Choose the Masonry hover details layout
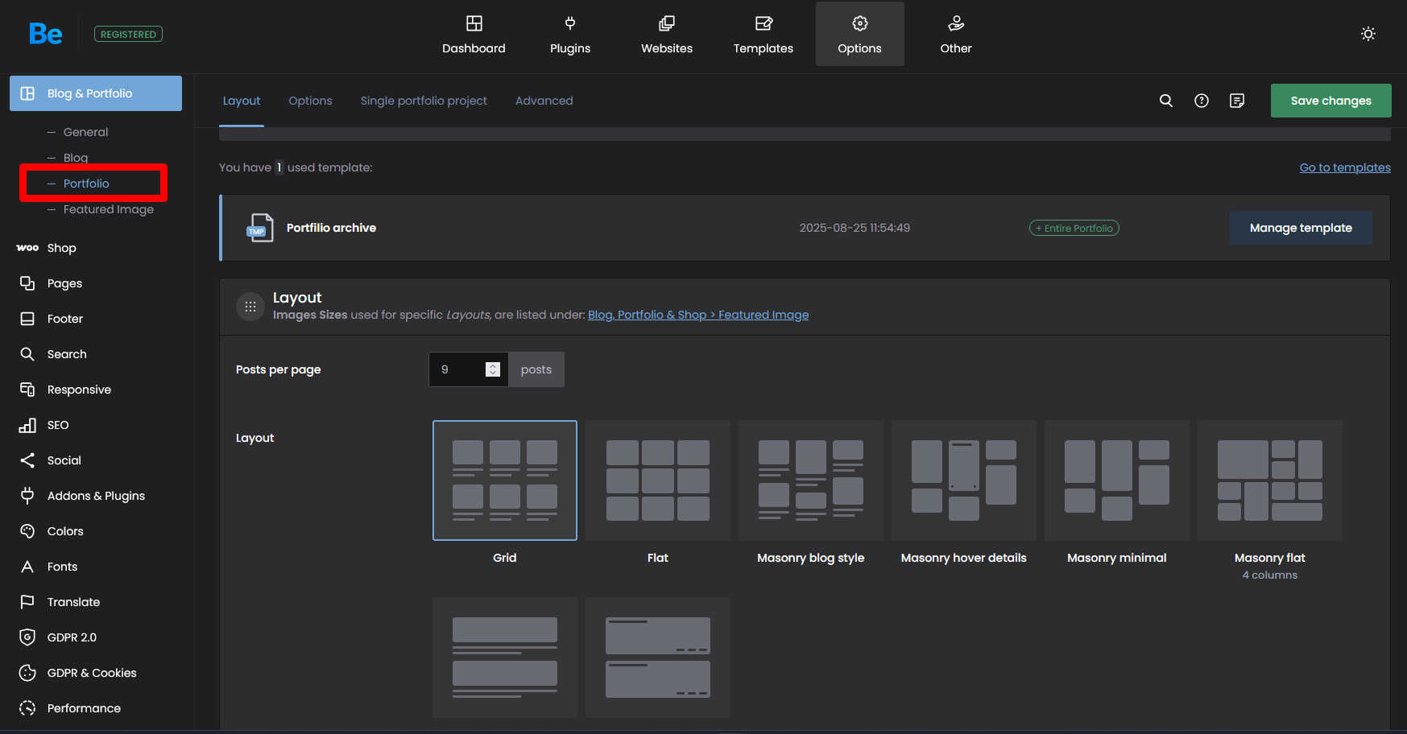Viewport: 1407px width, 734px height. tap(963, 480)
